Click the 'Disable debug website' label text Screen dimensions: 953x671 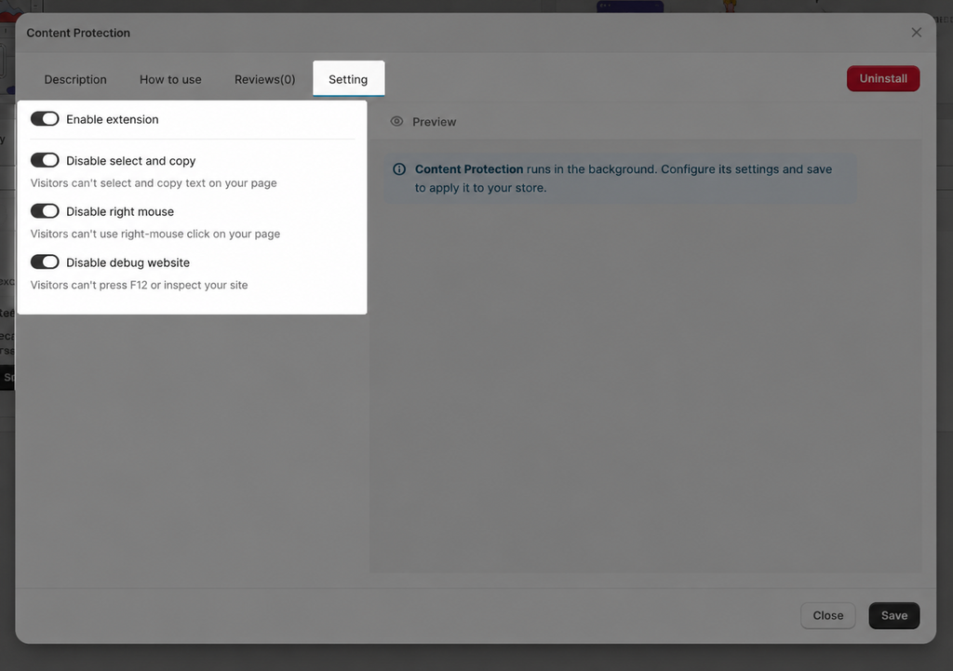(128, 262)
